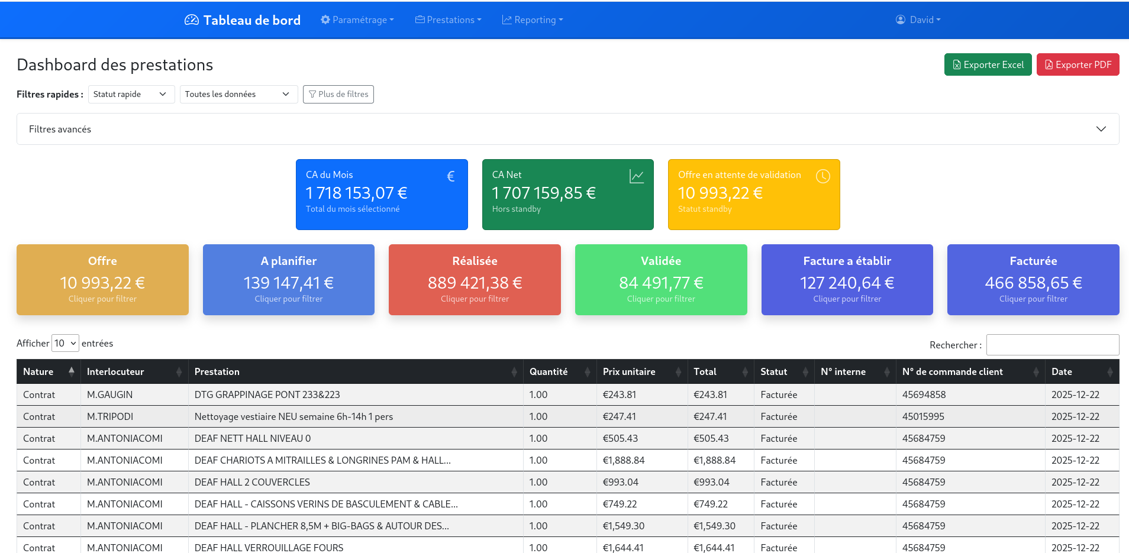Click unit price €1,549.30

tap(624, 526)
